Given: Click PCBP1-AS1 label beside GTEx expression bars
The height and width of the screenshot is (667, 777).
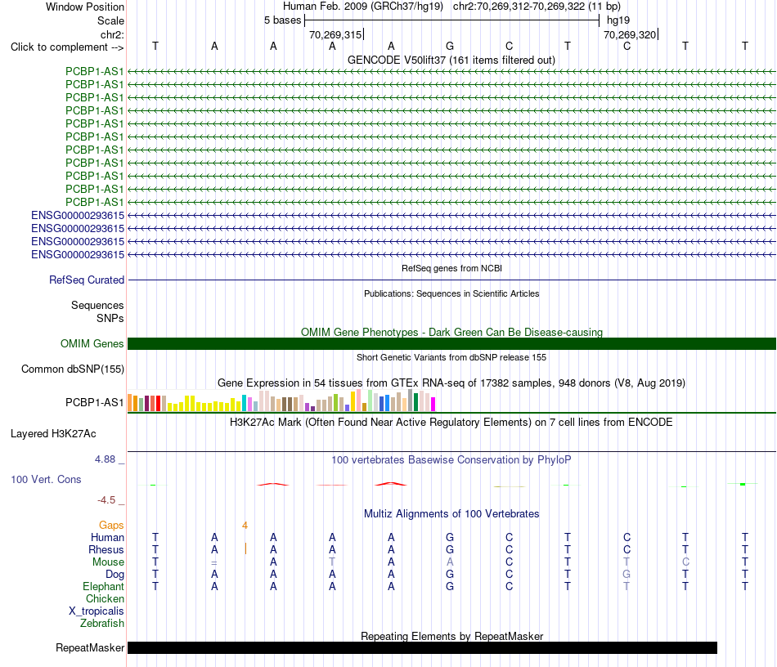Looking at the screenshot, I should (94, 403).
